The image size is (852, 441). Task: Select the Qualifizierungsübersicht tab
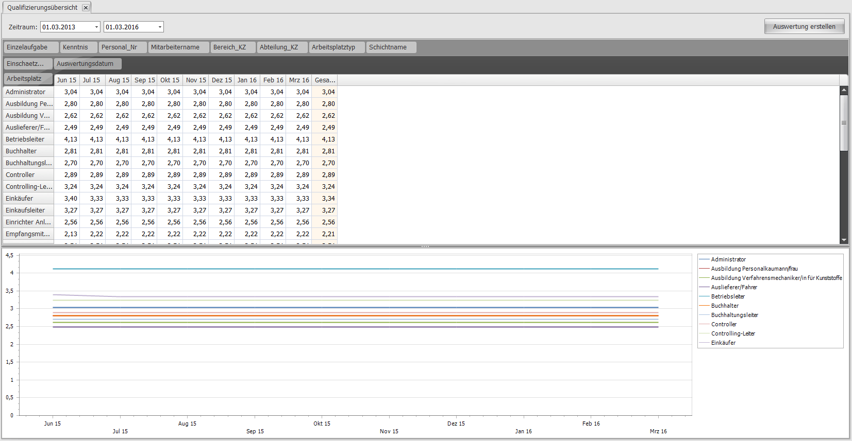pos(42,8)
